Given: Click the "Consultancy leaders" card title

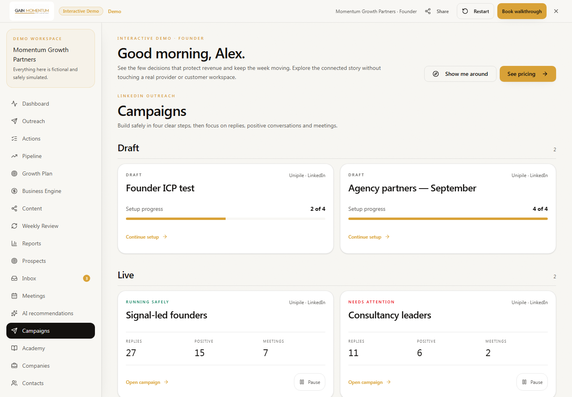Looking at the screenshot, I should tap(390, 315).
